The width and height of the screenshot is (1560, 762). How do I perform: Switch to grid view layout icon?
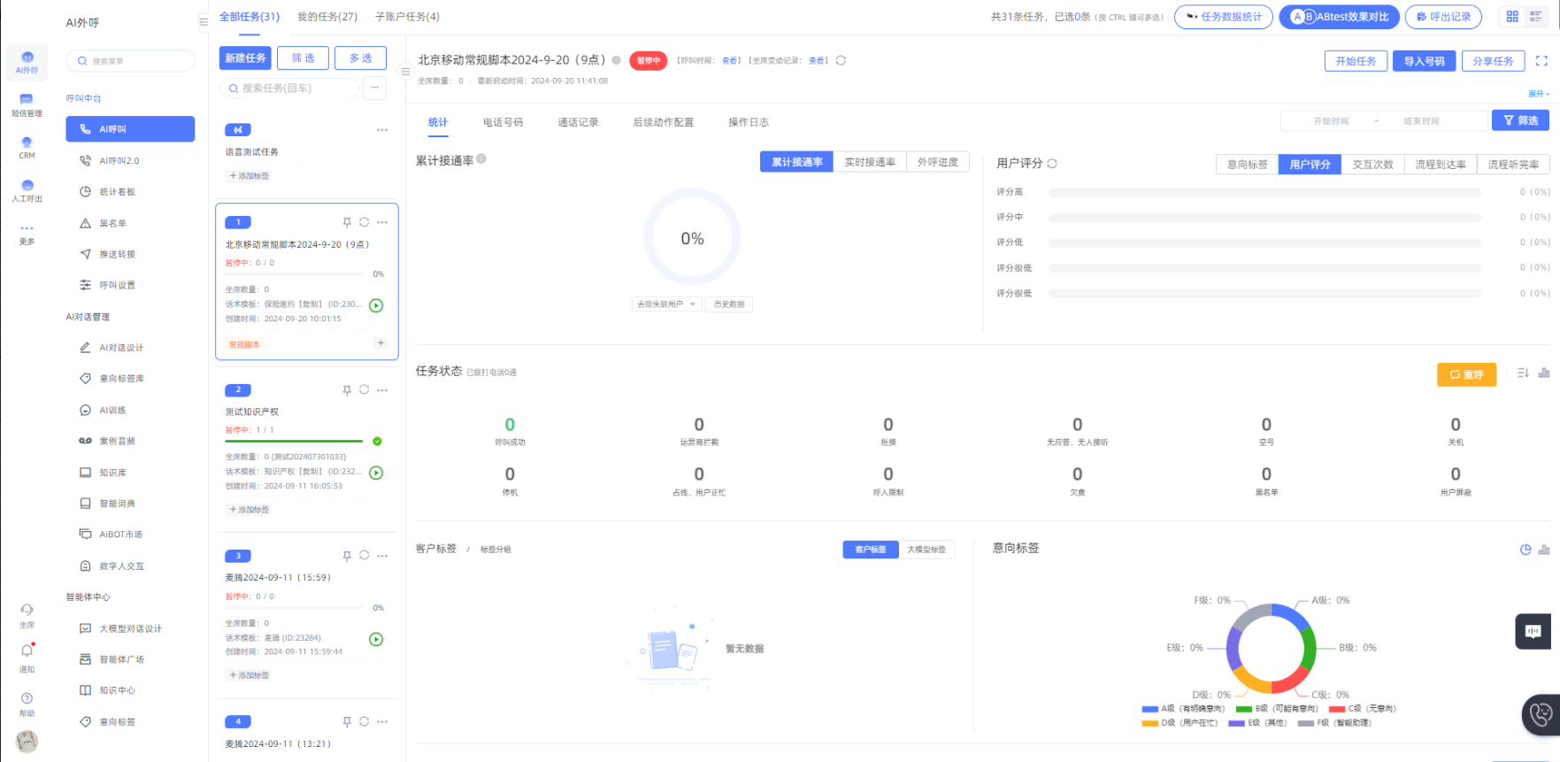pos(1512,17)
